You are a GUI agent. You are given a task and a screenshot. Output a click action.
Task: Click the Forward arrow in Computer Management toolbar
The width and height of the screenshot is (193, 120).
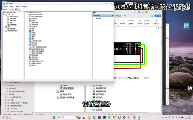6,9
